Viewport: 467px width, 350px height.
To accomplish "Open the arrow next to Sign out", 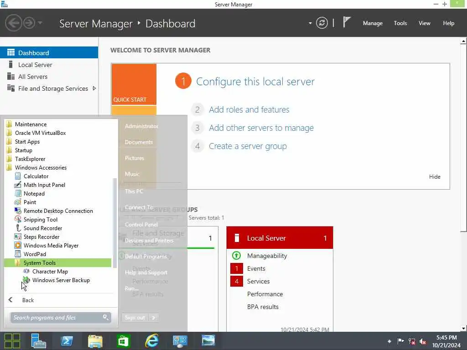I will coord(154,318).
